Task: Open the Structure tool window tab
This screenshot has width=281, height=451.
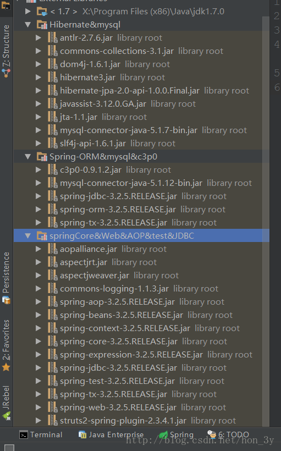Action: pos(6,51)
